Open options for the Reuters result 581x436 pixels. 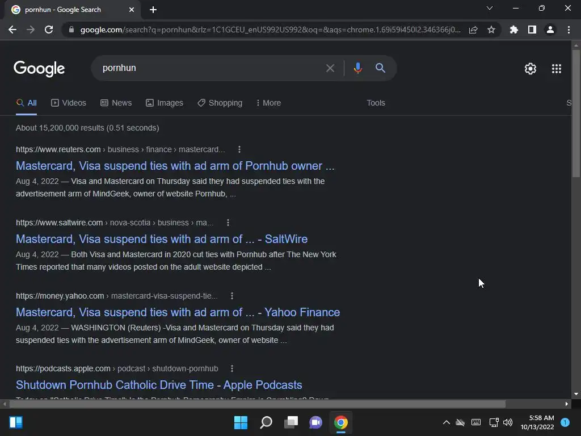tap(239, 149)
